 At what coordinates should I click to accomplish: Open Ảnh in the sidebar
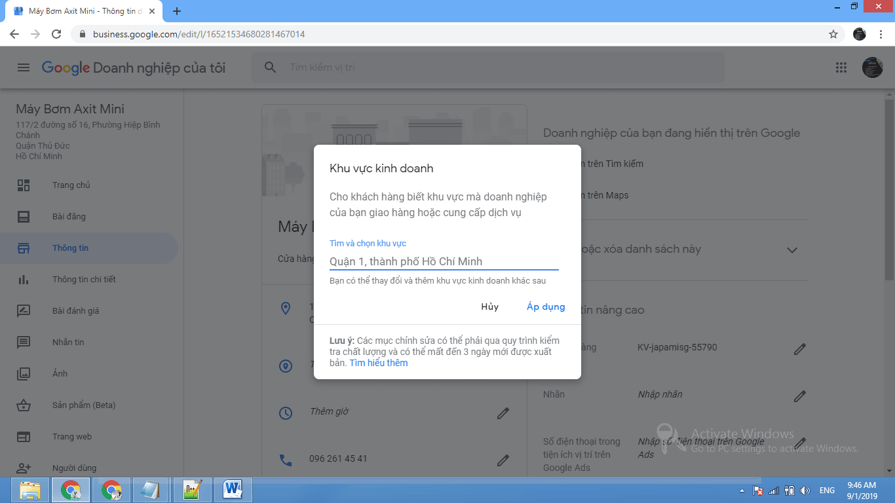point(89,374)
